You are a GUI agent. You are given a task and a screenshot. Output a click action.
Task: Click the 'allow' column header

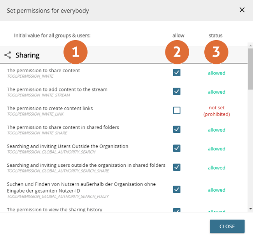pyautogui.click(x=178, y=36)
